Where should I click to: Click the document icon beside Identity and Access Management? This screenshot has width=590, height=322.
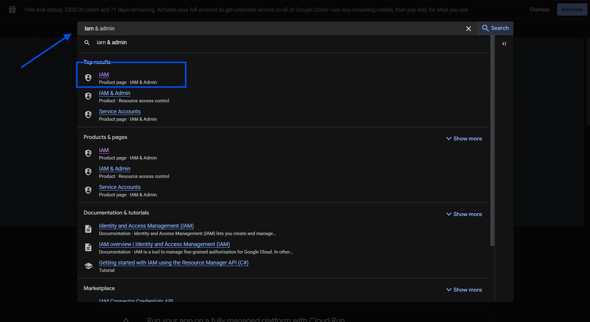pyautogui.click(x=88, y=229)
